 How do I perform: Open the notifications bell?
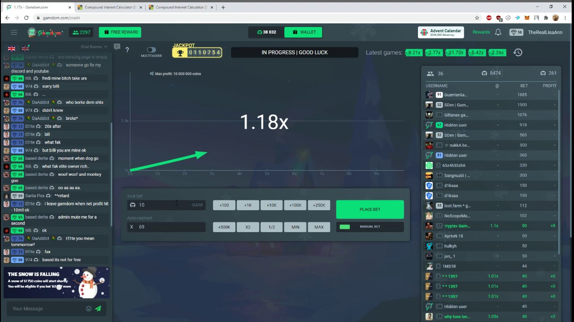[x=498, y=32]
